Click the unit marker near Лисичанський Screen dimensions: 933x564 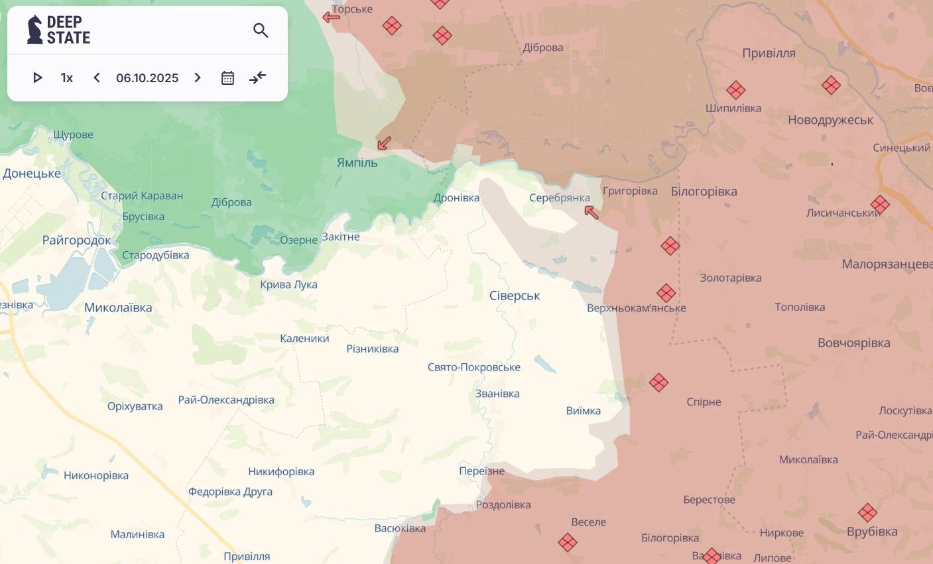(880, 204)
